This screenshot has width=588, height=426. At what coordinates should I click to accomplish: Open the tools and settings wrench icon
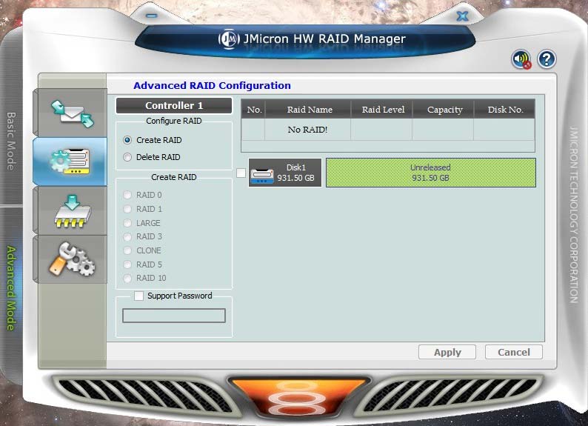(x=71, y=259)
